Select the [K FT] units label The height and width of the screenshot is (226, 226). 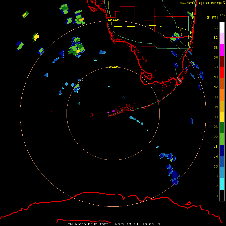(212, 17)
